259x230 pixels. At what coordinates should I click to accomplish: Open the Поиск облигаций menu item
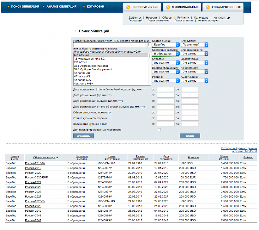[x=25, y=7]
